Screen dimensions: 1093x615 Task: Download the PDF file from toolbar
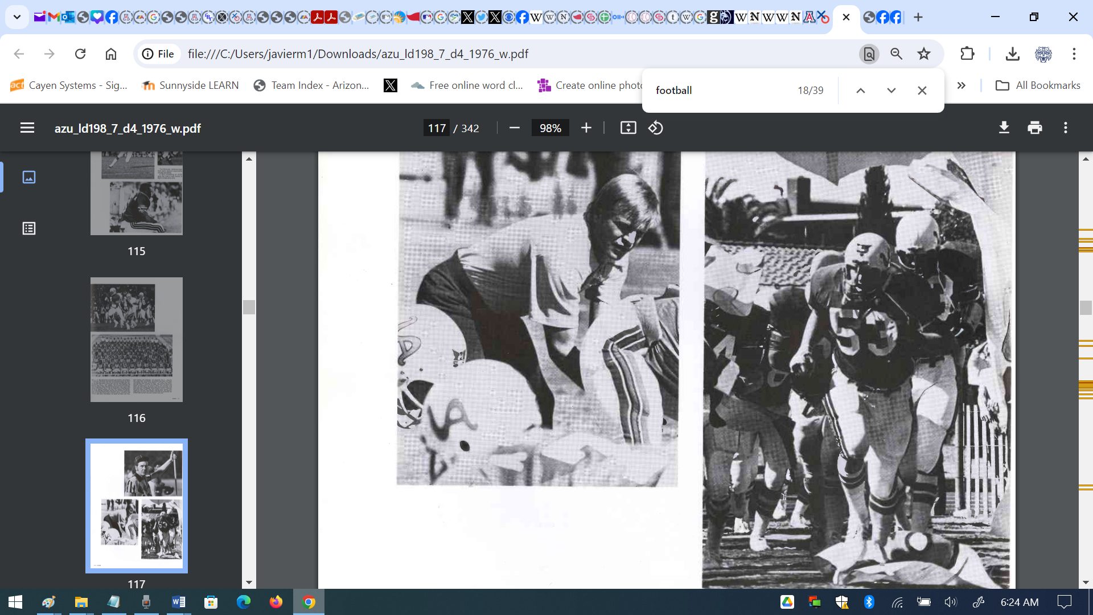(x=1004, y=128)
